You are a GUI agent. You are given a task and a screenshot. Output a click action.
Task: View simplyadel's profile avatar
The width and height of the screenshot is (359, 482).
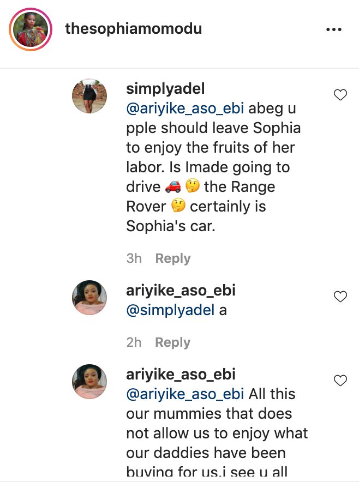pos(89,96)
